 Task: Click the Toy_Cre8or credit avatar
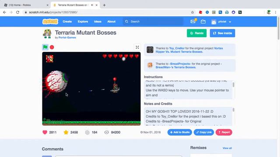tap(150, 50)
